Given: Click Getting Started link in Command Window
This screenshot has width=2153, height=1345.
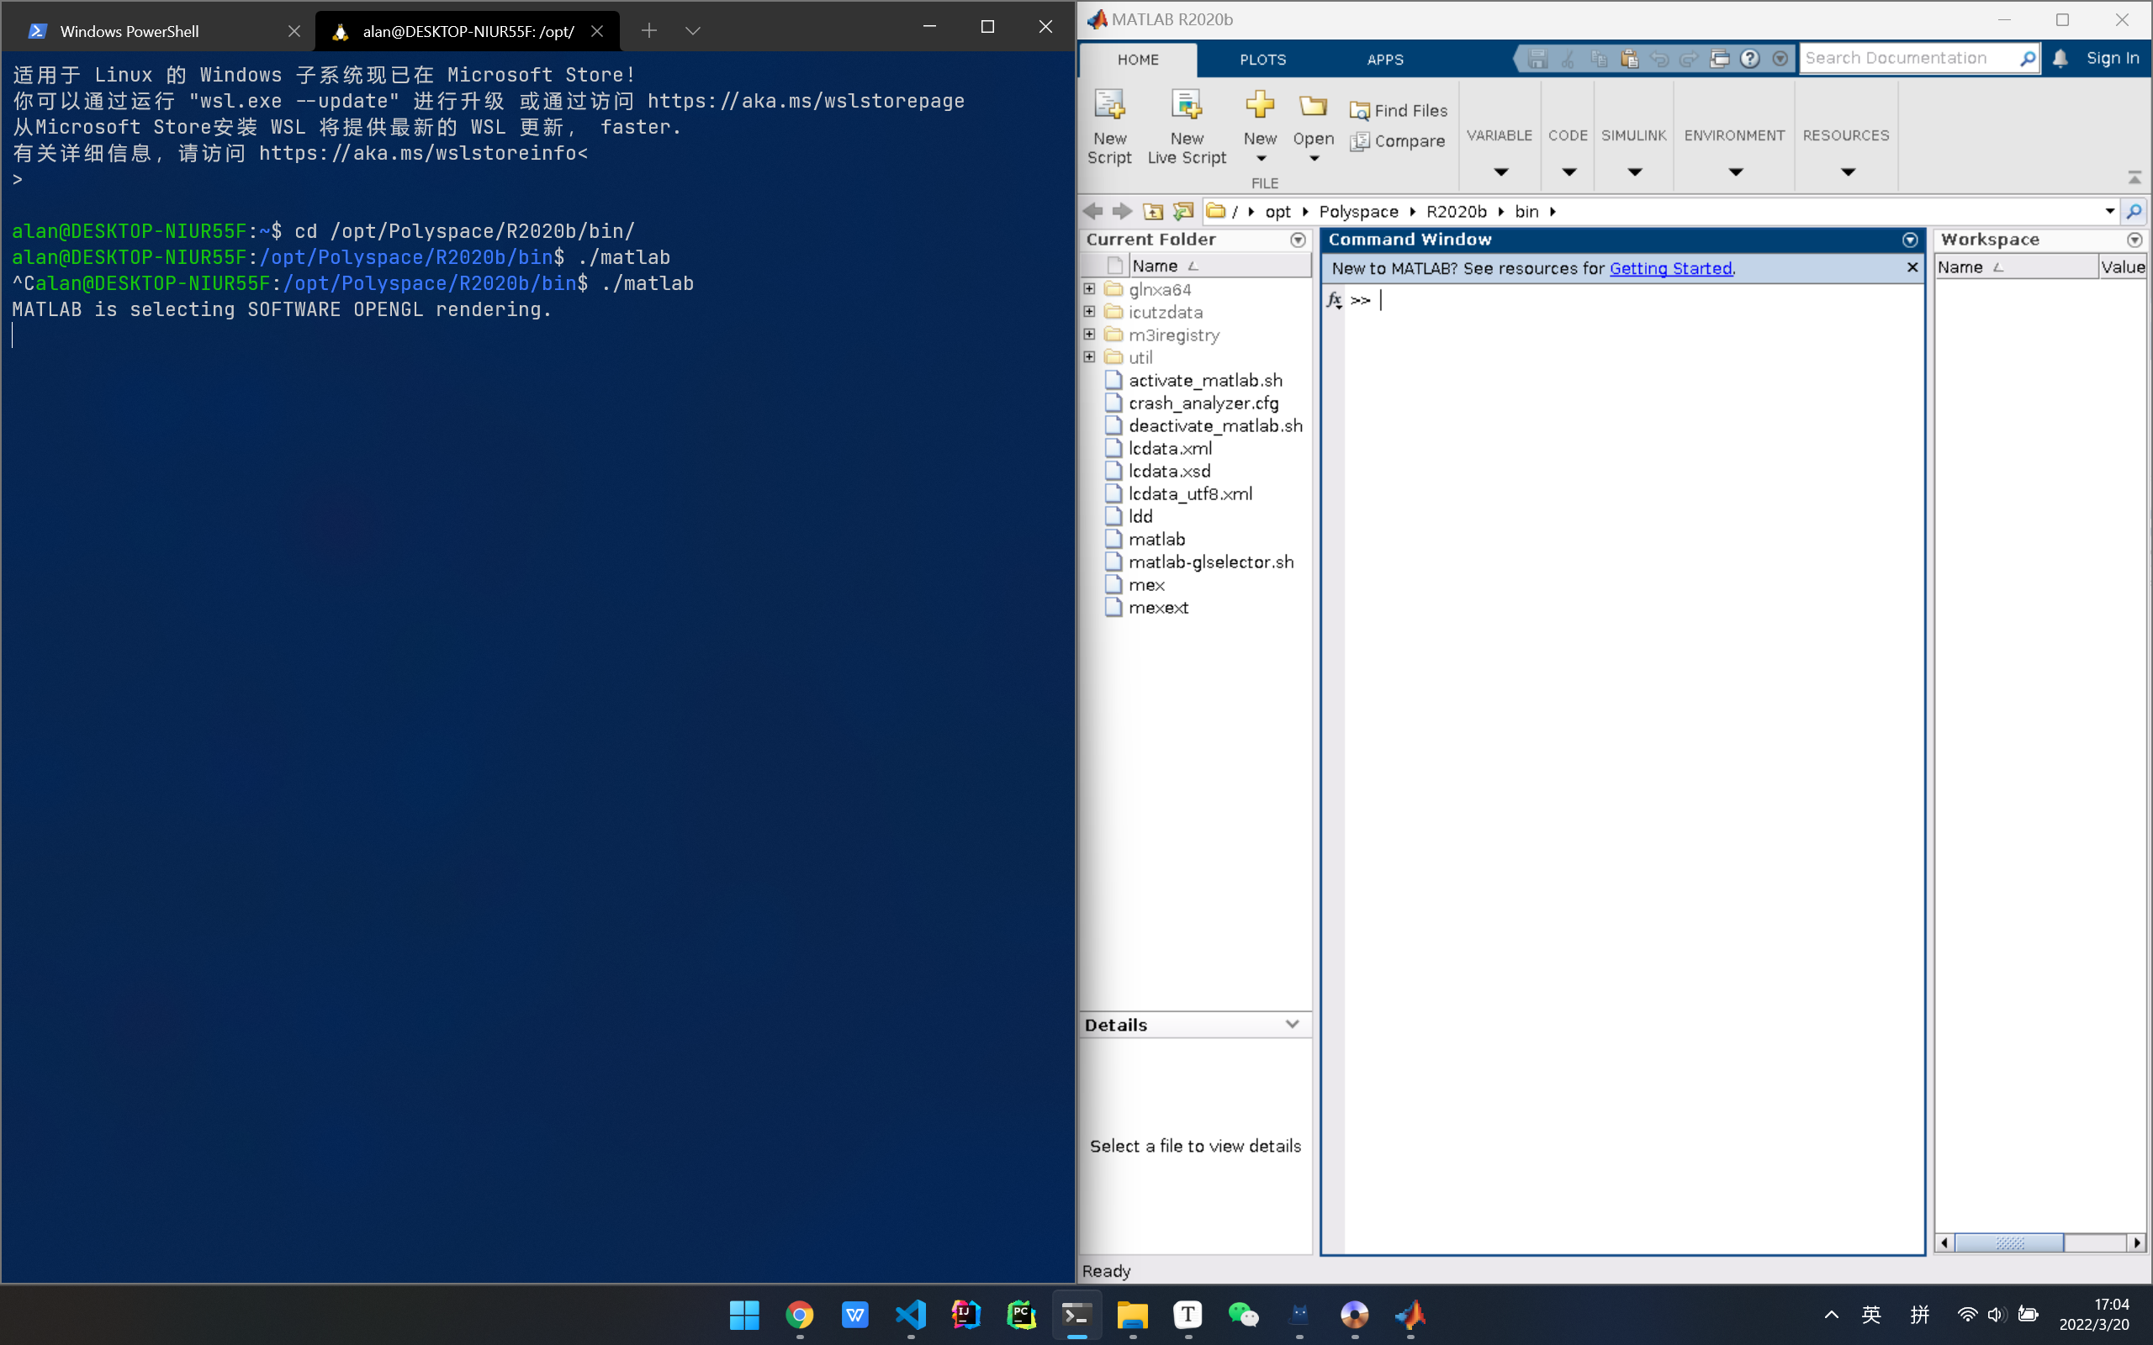Looking at the screenshot, I should tap(1669, 268).
